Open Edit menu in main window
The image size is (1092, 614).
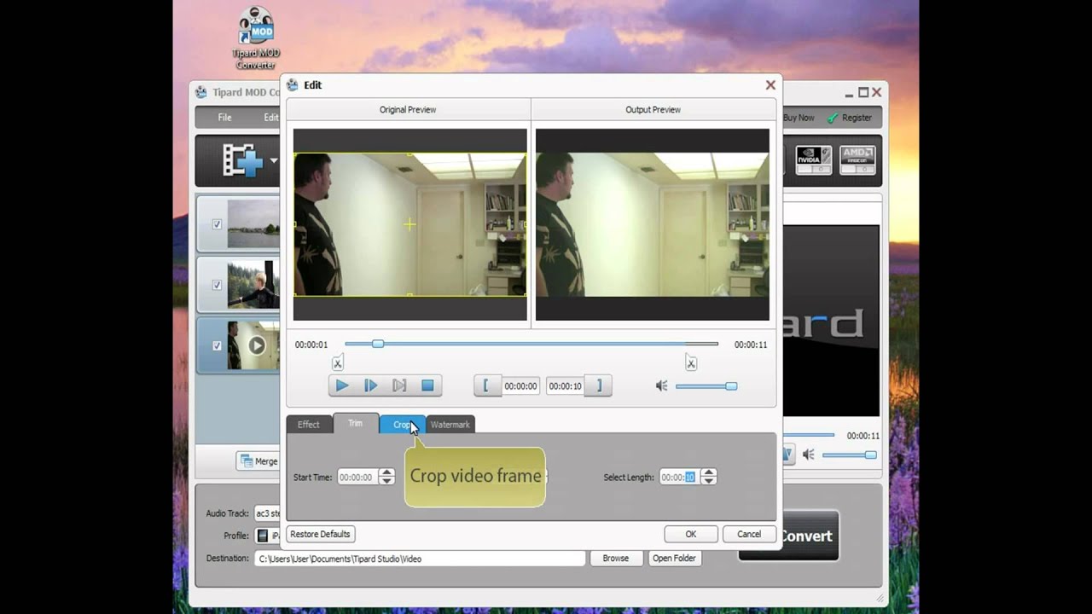(x=270, y=118)
